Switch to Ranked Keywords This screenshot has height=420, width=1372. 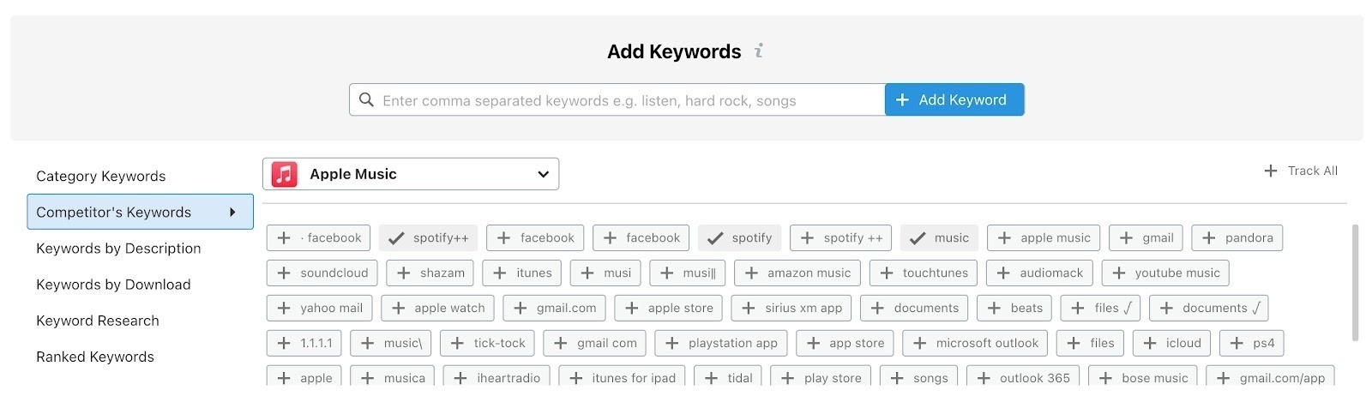(x=95, y=357)
